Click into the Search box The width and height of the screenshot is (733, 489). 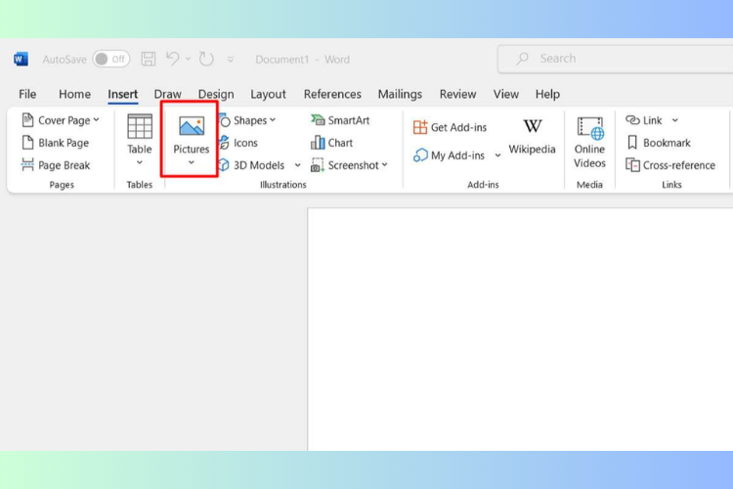pos(615,59)
